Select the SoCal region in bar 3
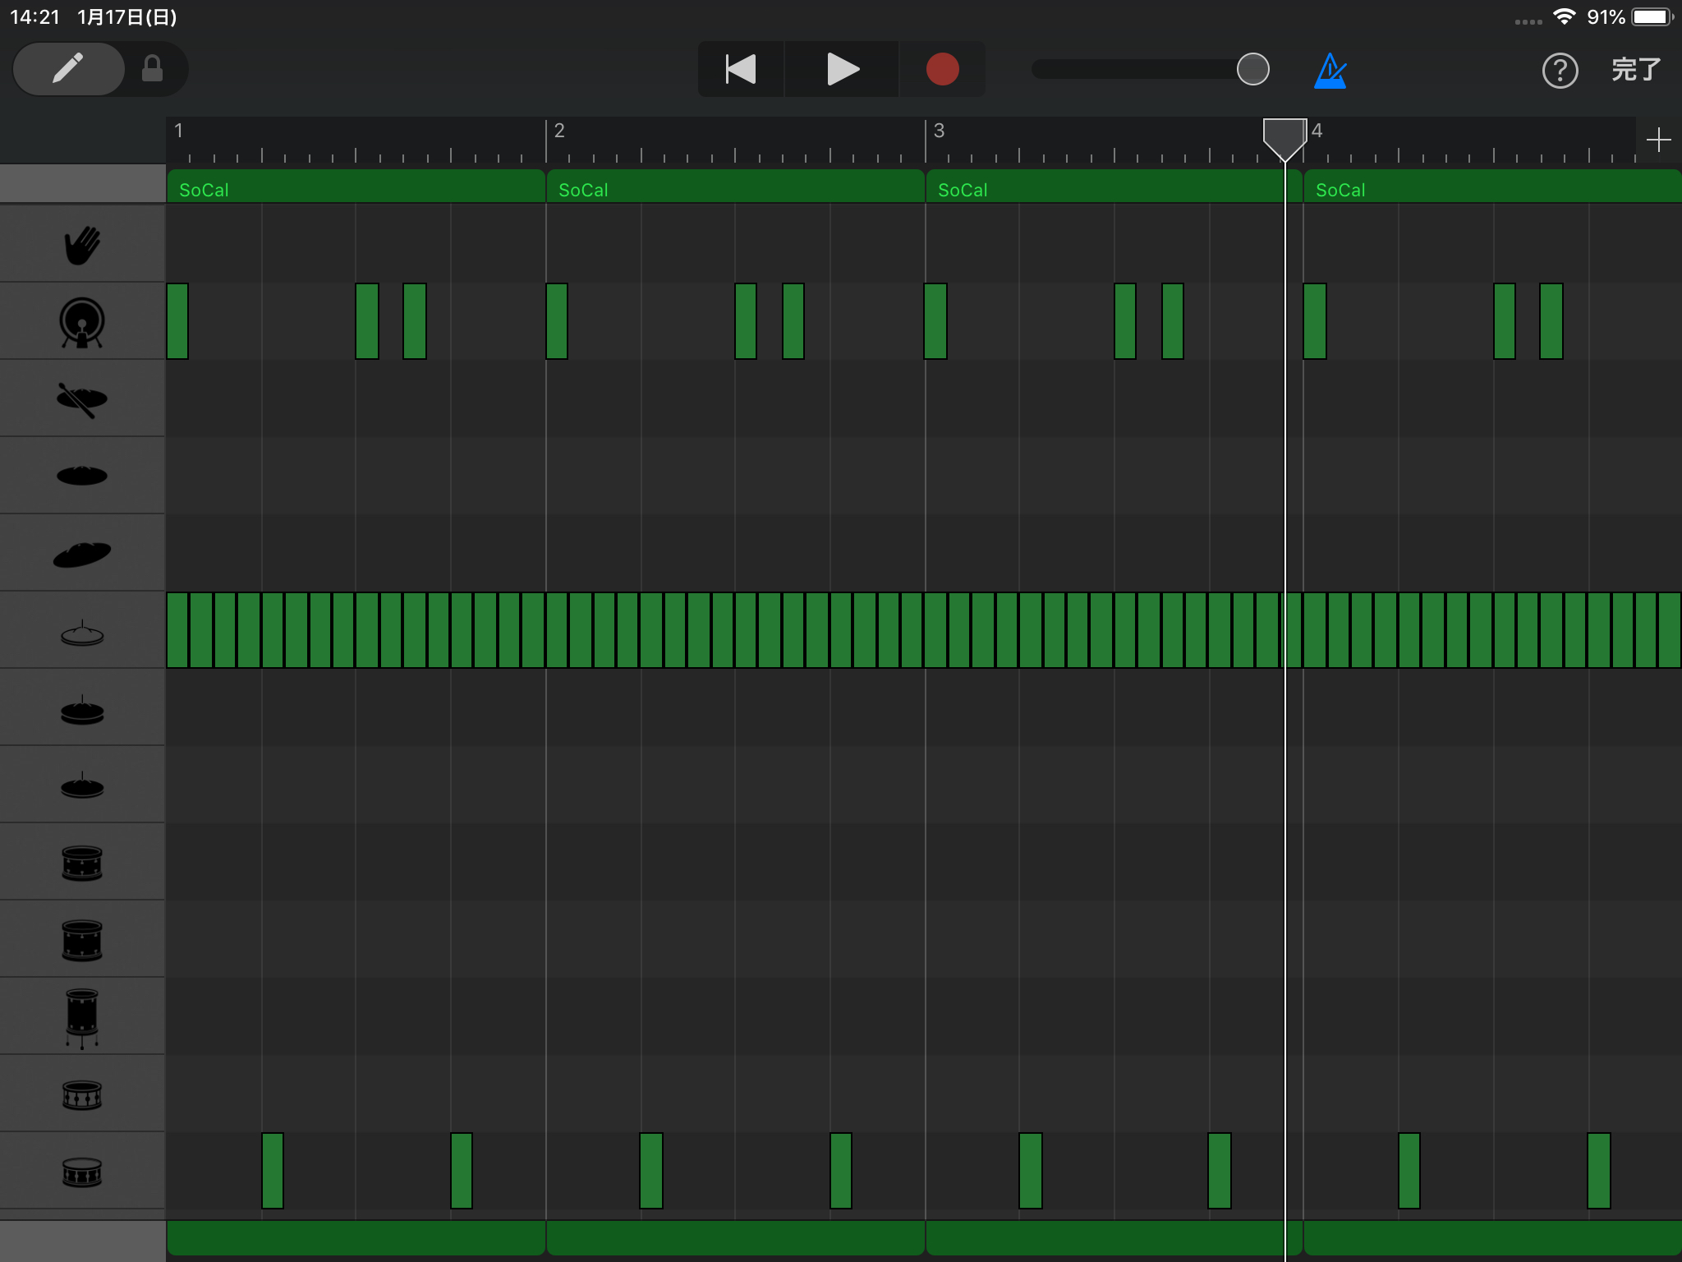This screenshot has height=1262, width=1682. (1114, 187)
